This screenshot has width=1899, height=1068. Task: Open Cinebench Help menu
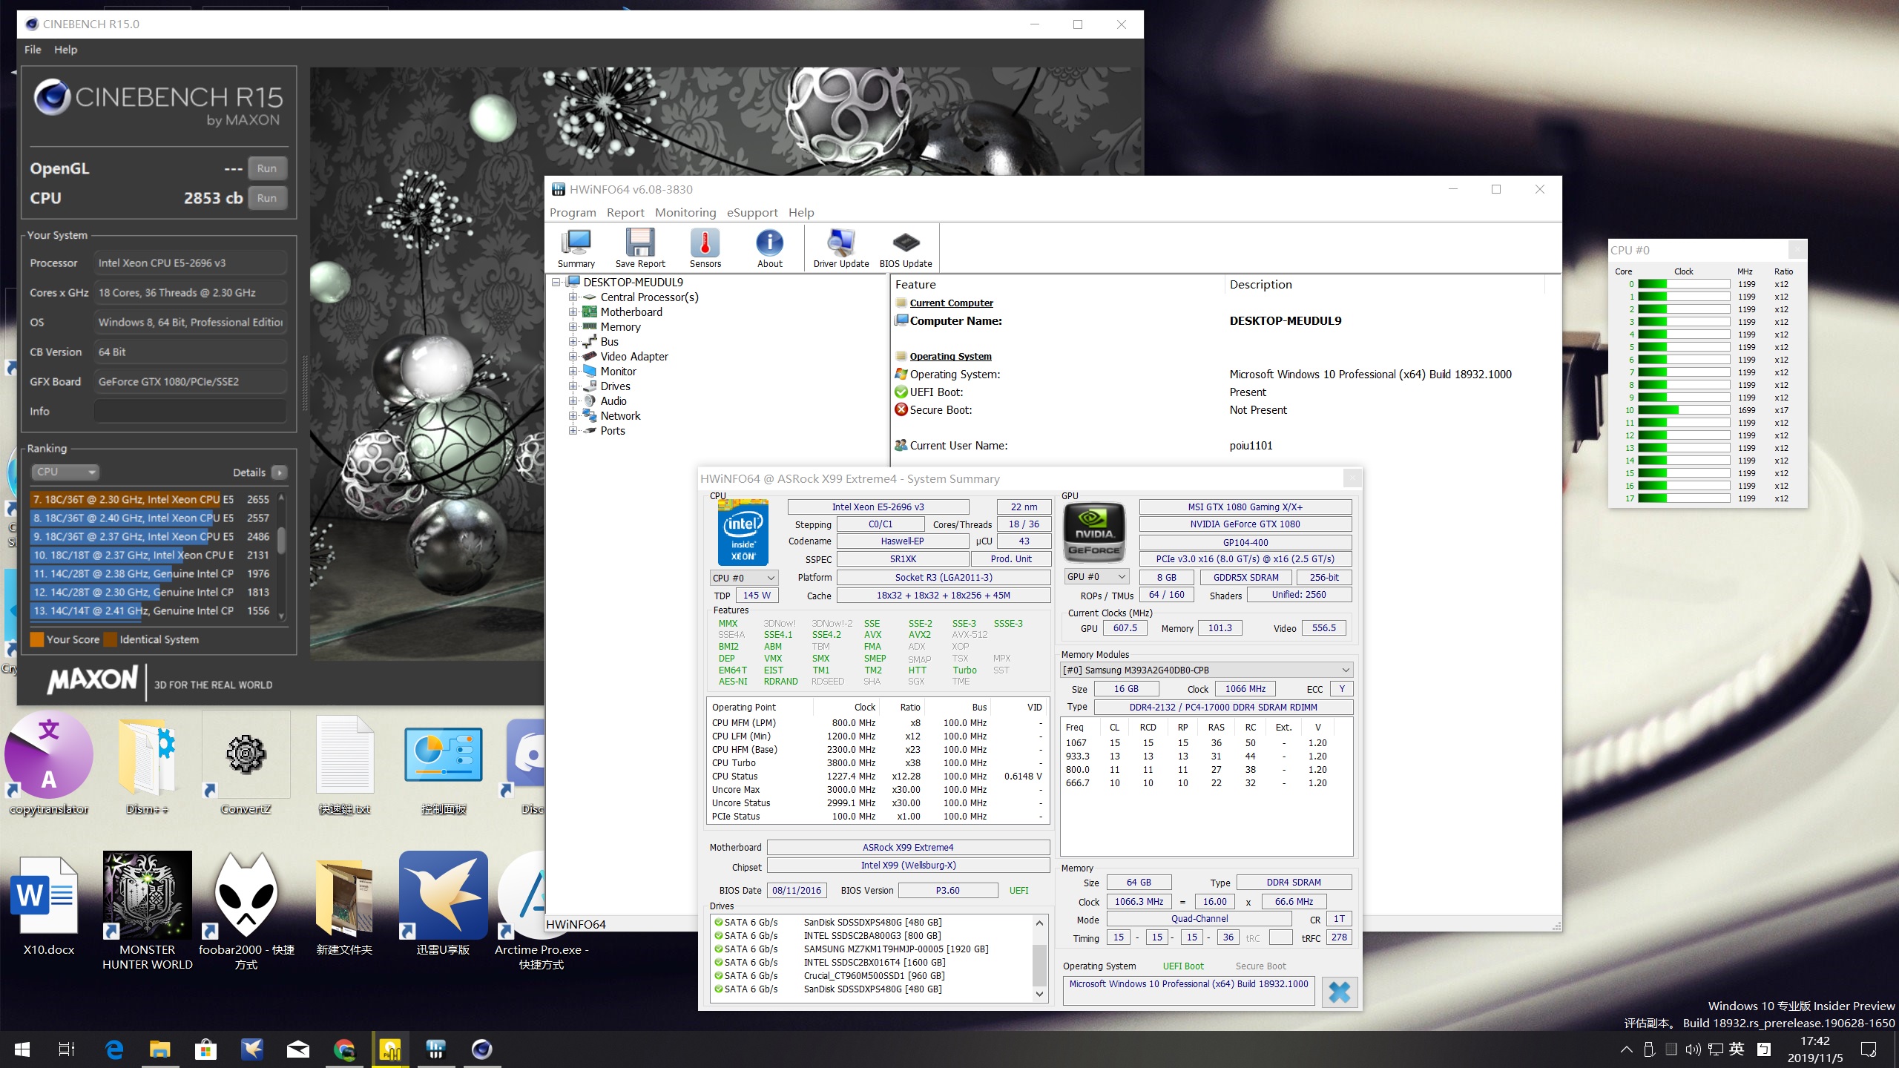pyautogui.click(x=65, y=50)
